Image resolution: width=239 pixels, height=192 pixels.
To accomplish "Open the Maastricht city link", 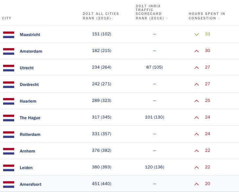I will (30, 35).
